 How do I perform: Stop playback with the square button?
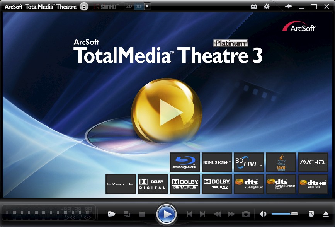point(142,214)
